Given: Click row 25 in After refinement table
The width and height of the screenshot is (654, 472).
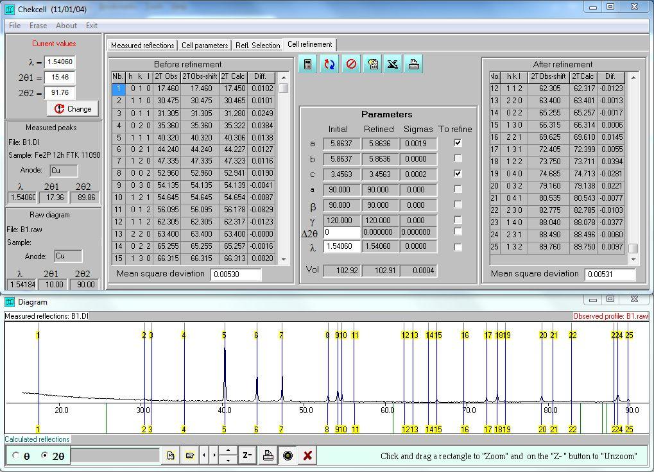Looking at the screenshot, I should [x=557, y=247].
